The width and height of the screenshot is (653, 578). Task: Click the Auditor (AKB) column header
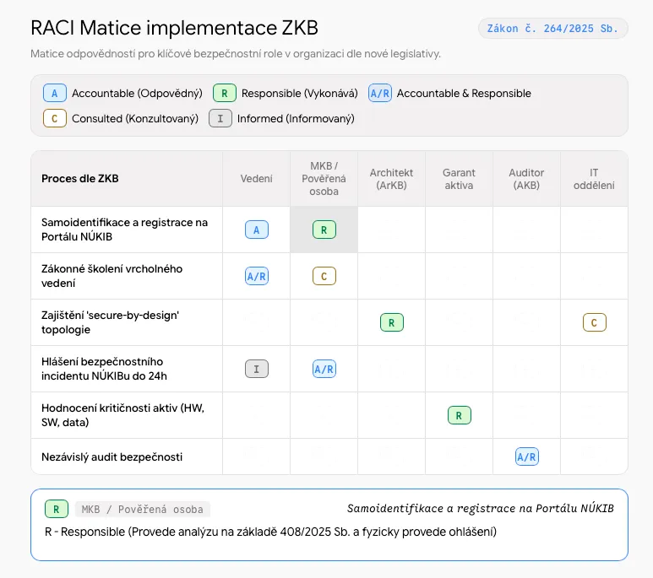point(526,179)
